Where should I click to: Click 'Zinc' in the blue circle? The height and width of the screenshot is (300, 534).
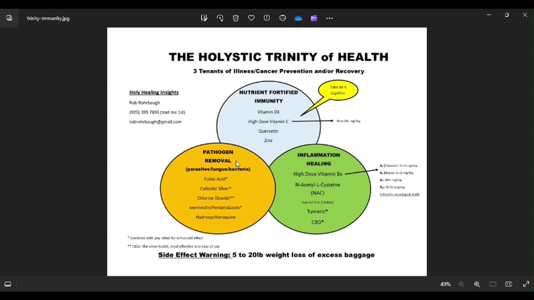point(268,140)
